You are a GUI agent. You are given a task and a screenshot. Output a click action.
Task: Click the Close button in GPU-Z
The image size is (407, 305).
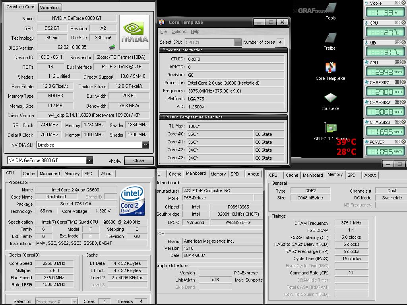(x=139, y=160)
